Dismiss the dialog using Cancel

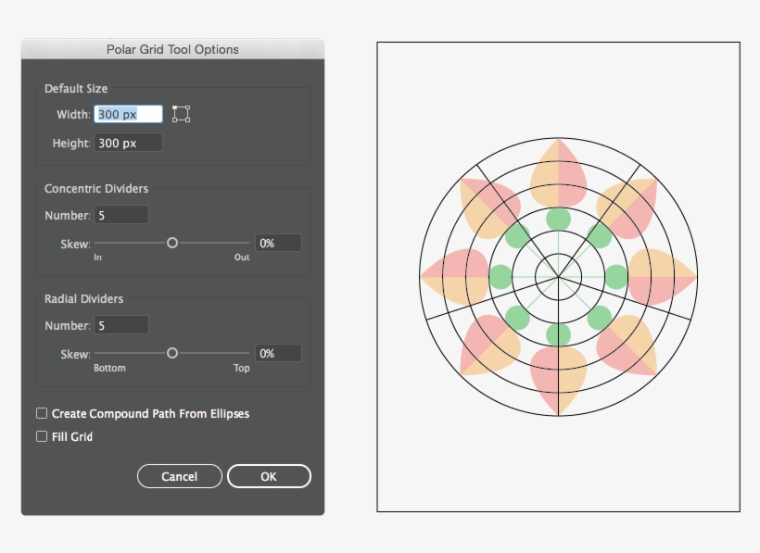179,476
